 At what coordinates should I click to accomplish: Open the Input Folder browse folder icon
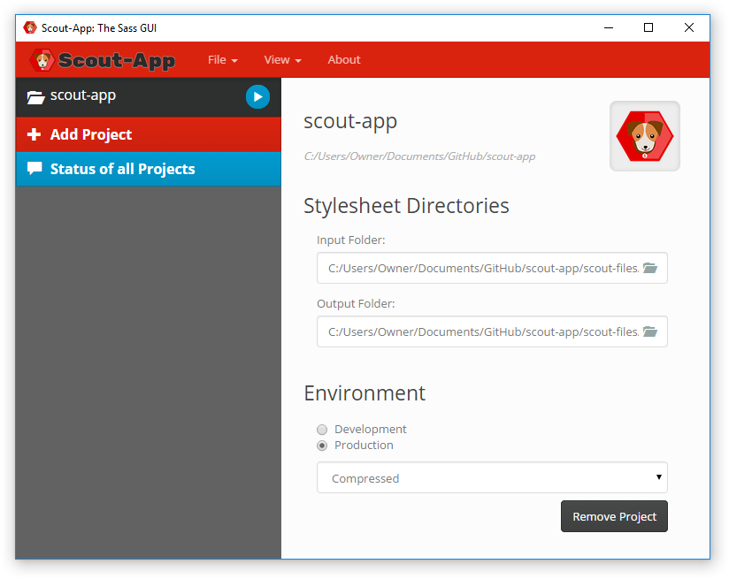point(649,268)
